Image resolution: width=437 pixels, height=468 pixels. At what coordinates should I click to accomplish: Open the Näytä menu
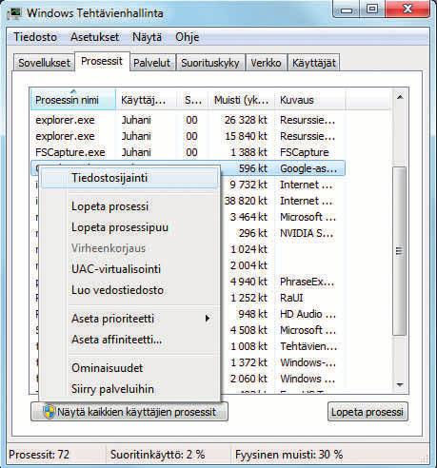pos(147,37)
